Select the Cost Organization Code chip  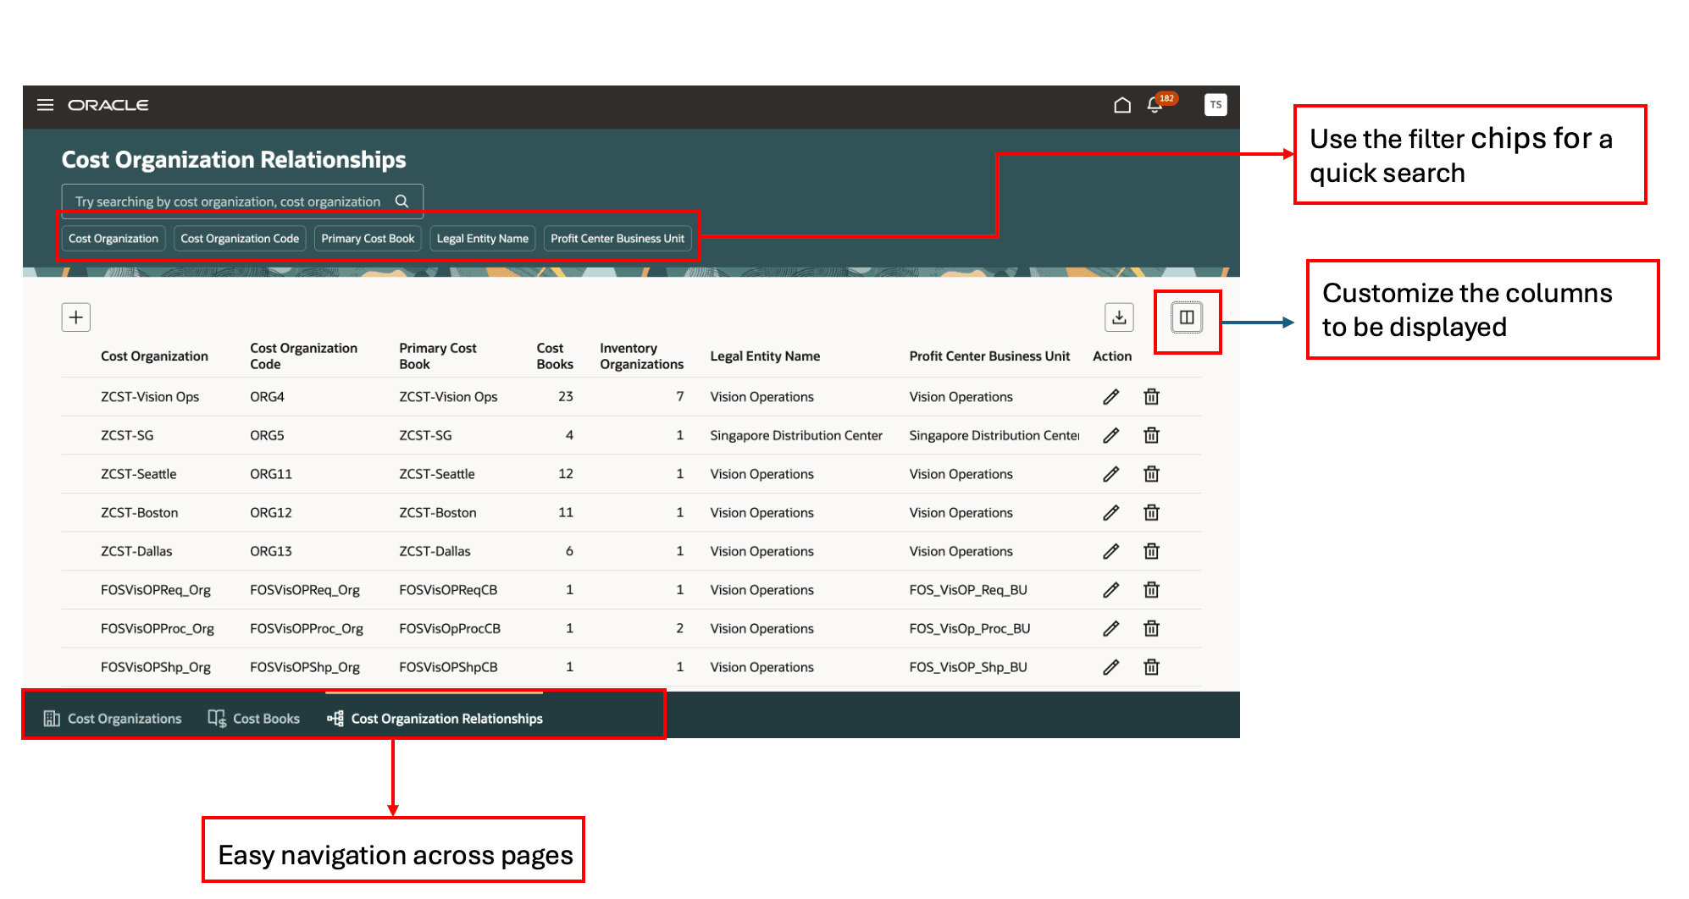(x=240, y=238)
